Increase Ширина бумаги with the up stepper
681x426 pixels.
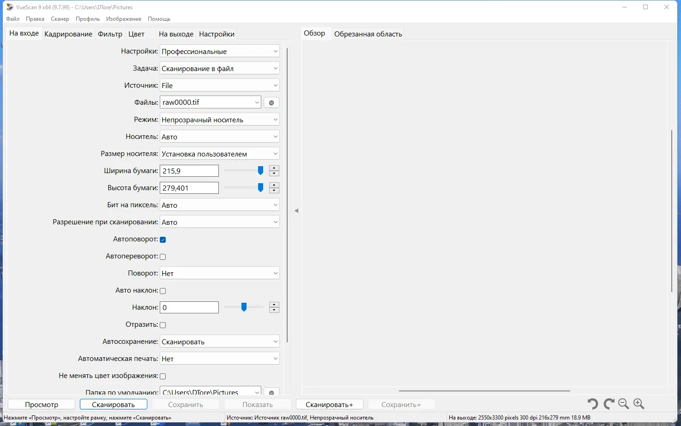[274, 168]
